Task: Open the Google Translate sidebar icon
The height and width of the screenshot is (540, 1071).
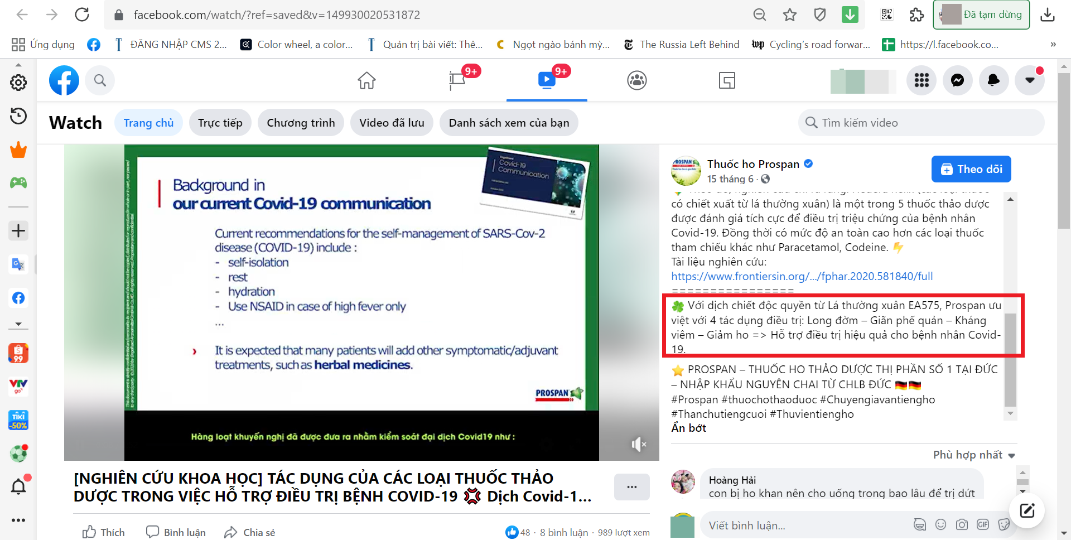Action: pyautogui.click(x=18, y=264)
